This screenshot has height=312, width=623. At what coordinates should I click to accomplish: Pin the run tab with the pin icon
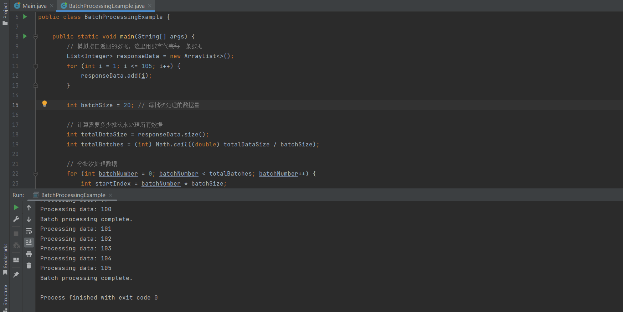(16, 275)
